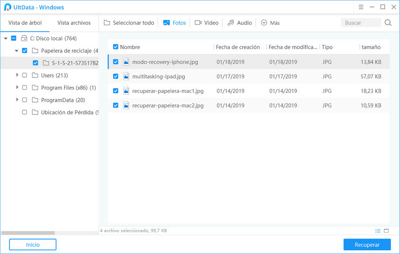Viewport: 400px width, 254px height.
Task: Click the UltData logo icon
Action: pyautogui.click(x=7, y=7)
